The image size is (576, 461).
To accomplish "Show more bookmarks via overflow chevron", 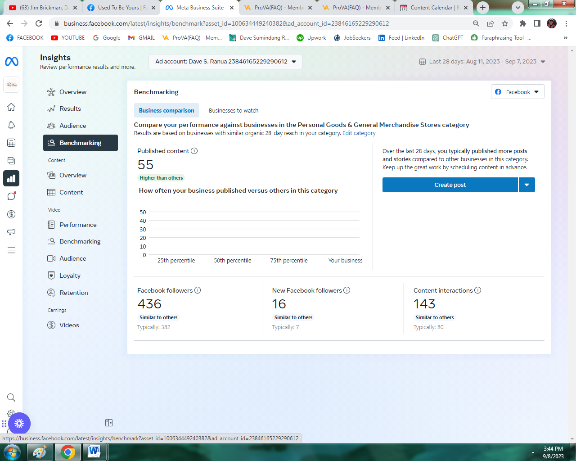I will tap(566, 38).
